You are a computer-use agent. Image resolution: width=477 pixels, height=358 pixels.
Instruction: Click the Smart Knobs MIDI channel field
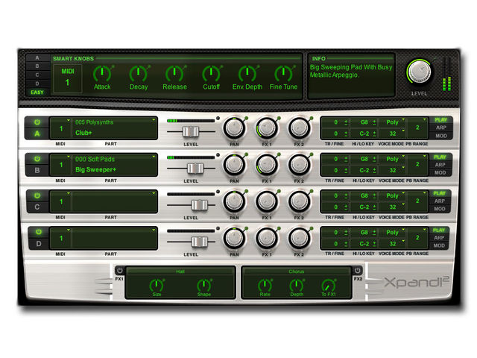point(68,78)
